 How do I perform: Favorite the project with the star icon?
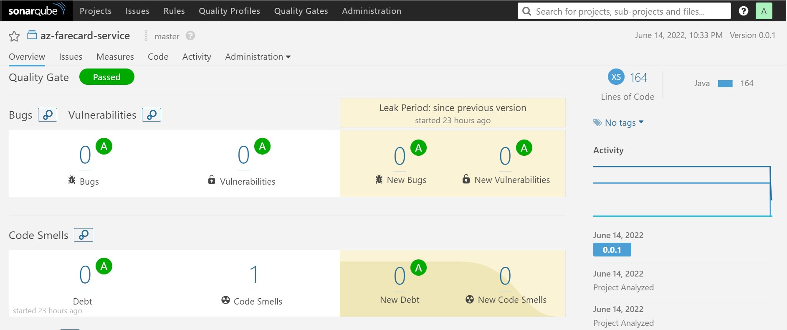(14, 36)
